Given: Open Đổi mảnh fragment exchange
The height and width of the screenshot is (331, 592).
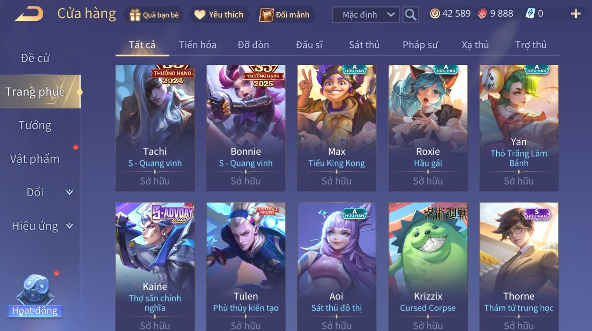Looking at the screenshot, I should (285, 15).
